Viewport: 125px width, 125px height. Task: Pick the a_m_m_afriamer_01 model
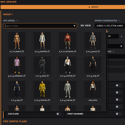coord(67,42)
